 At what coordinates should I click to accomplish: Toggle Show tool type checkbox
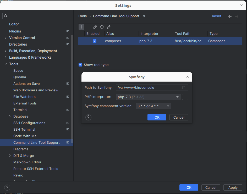[x=80, y=65]
